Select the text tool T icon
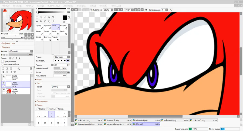 pos(53,17)
